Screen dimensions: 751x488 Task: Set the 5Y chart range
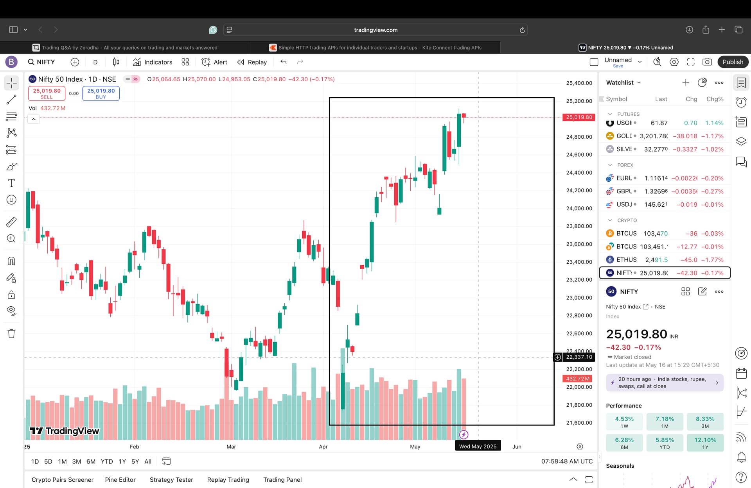135,461
